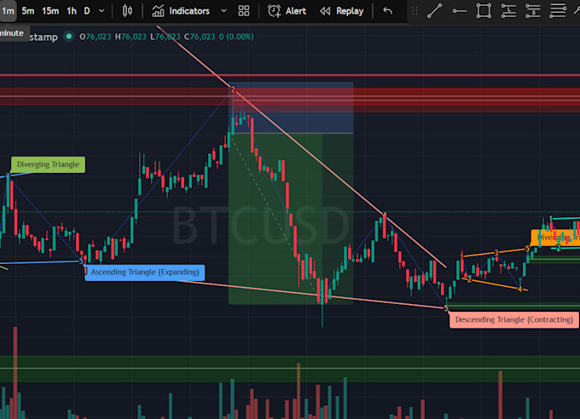This screenshot has width=580, height=419.
Task: Click the 0 (0.00%) change value
Action: (236, 37)
